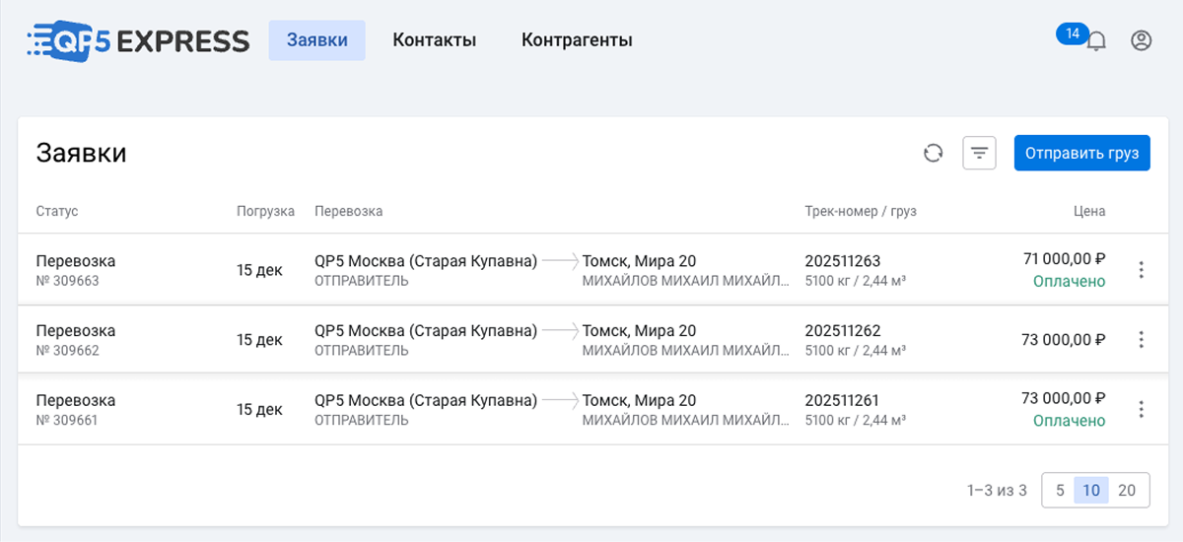Click price 71 000,00 ₽
This screenshot has width=1183, height=542.
[1065, 259]
